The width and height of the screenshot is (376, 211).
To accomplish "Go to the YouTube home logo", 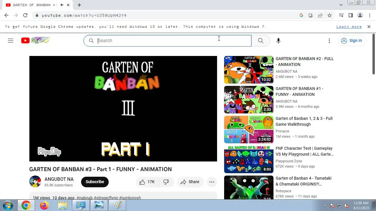I will coord(35,40).
